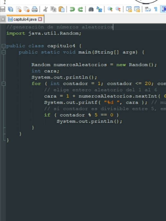This screenshot has width=166, height=221.
Task: Close the capitulo4.java tab with red X
Action: (40, 19)
